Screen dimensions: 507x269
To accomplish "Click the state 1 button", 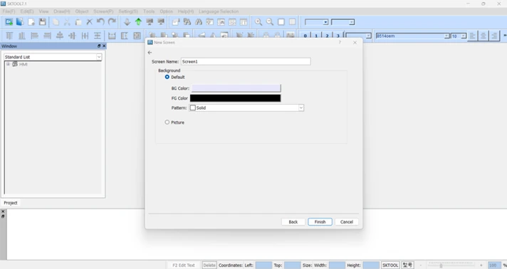I will [316, 36].
